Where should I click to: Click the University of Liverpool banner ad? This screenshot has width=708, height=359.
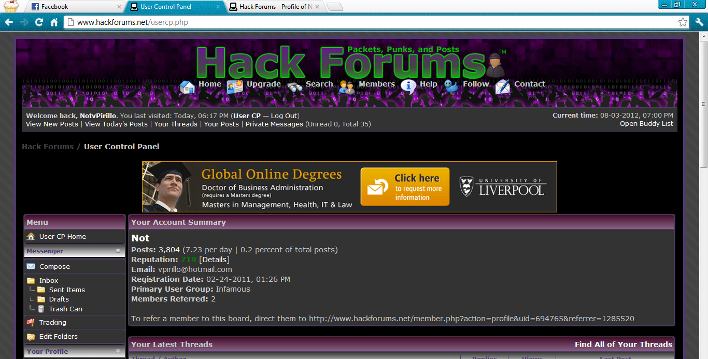click(349, 186)
